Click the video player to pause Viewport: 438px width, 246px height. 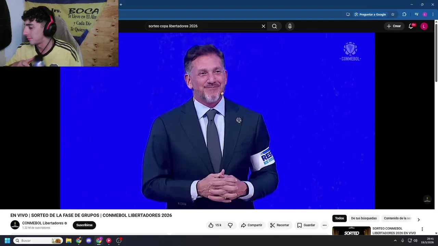pyautogui.click(x=217, y=121)
